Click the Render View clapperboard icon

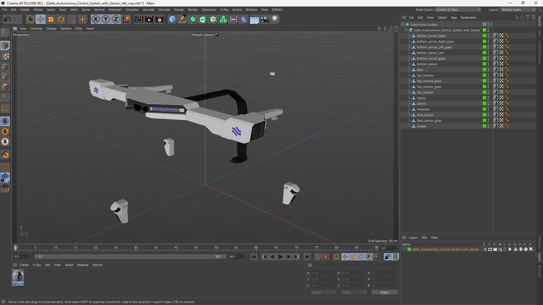139,19
